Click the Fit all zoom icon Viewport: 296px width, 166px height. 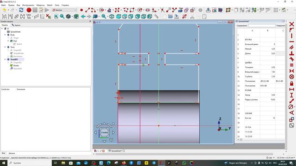click(56, 17)
